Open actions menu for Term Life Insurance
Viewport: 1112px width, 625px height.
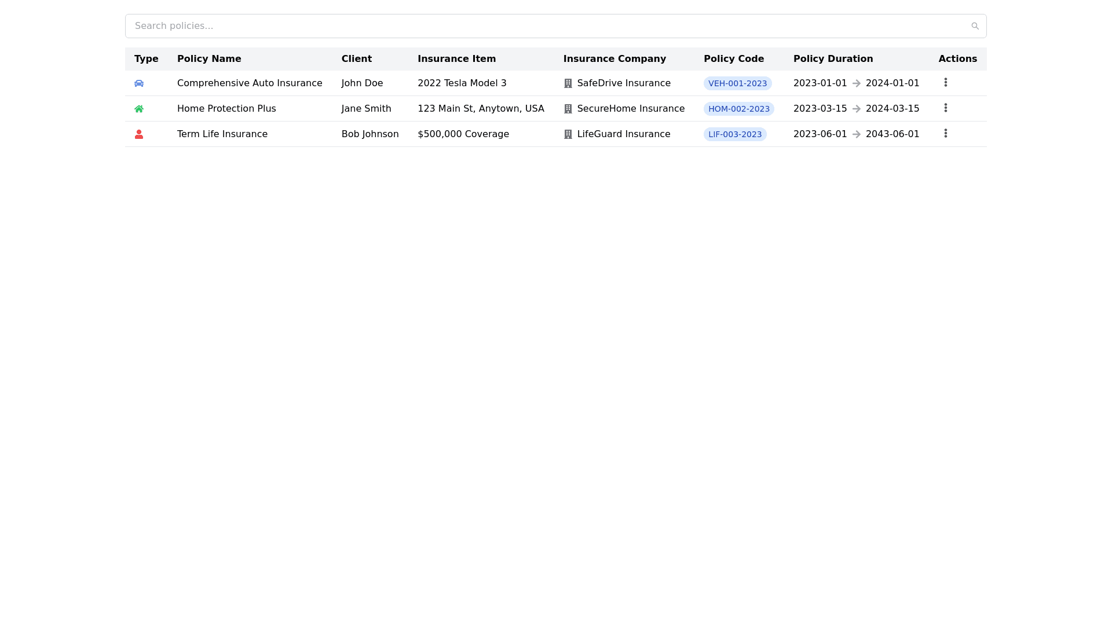pos(946,133)
